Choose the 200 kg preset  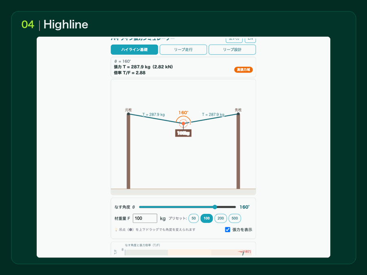221,218
